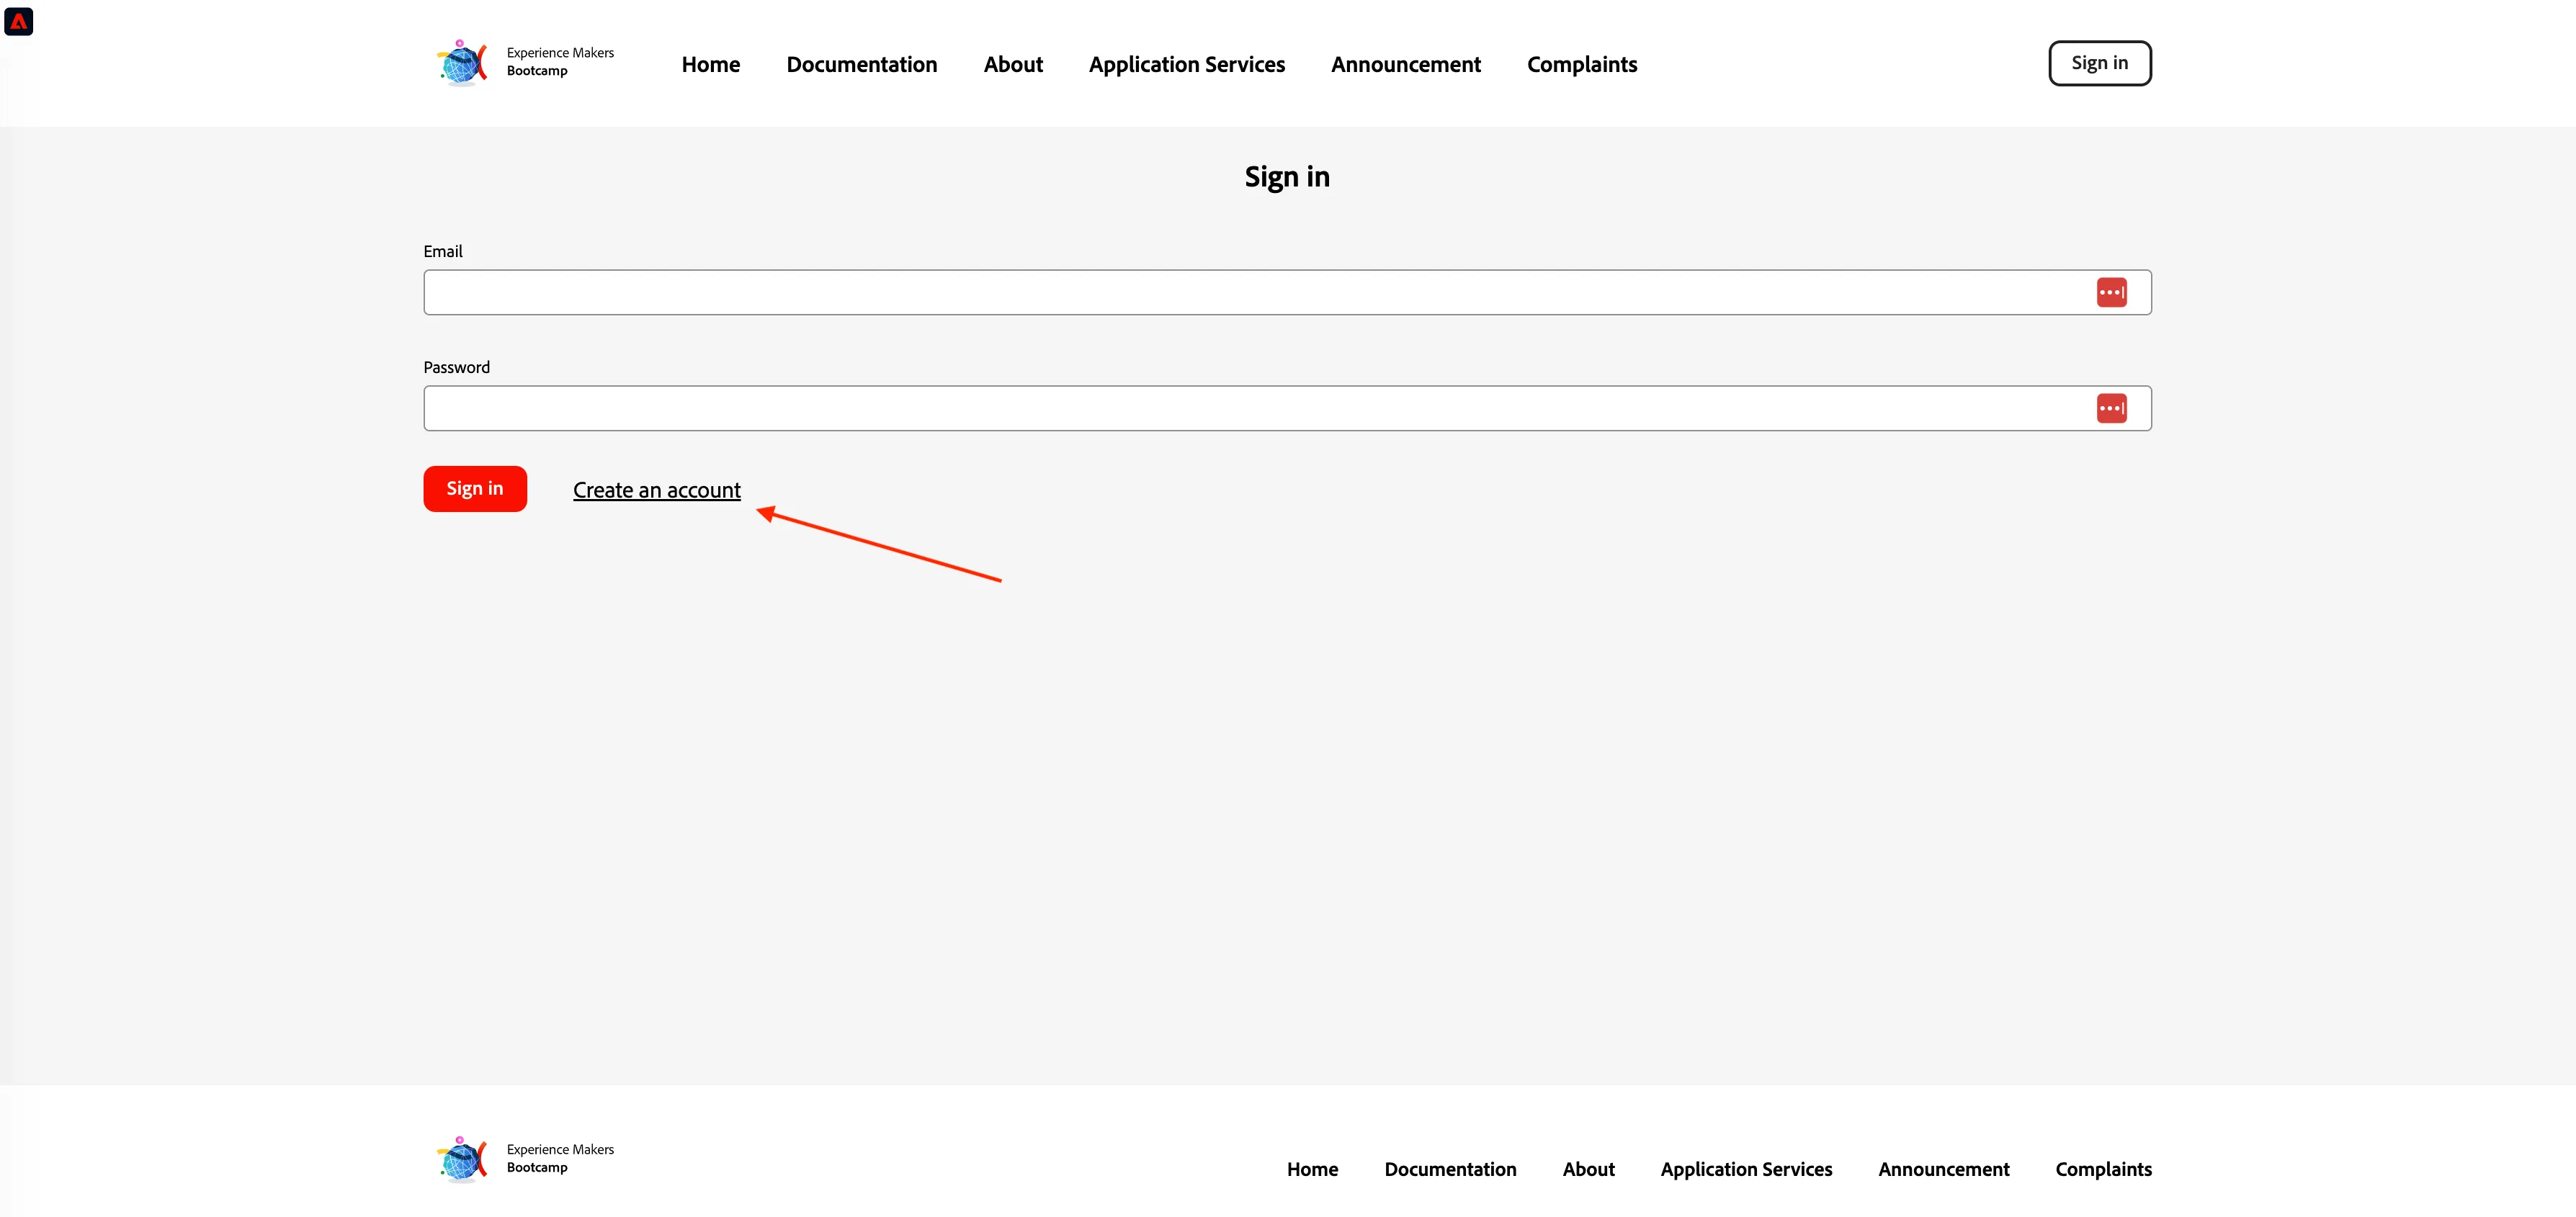Go to About in the top navigation
2576x1217 pixels.
pos(1013,64)
